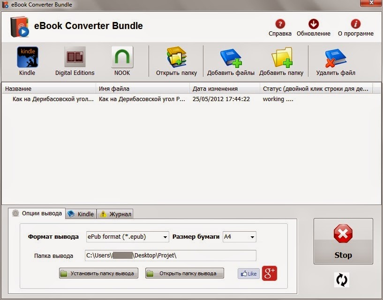Select the Kindle source icon
Image resolution: width=383 pixels, height=300 pixels.
(27, 57)
